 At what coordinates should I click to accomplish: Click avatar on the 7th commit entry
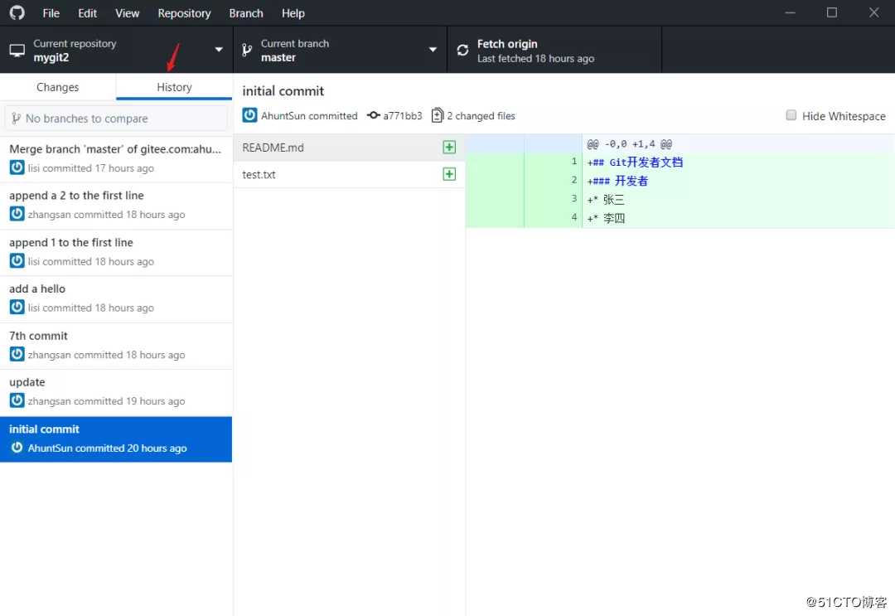pos(17,354)
